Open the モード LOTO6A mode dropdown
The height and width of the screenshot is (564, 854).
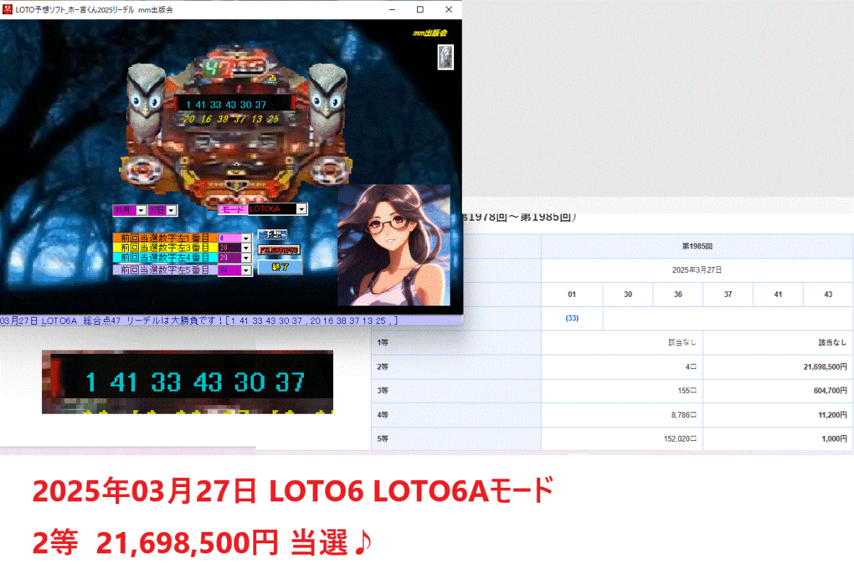coord(302,209)
